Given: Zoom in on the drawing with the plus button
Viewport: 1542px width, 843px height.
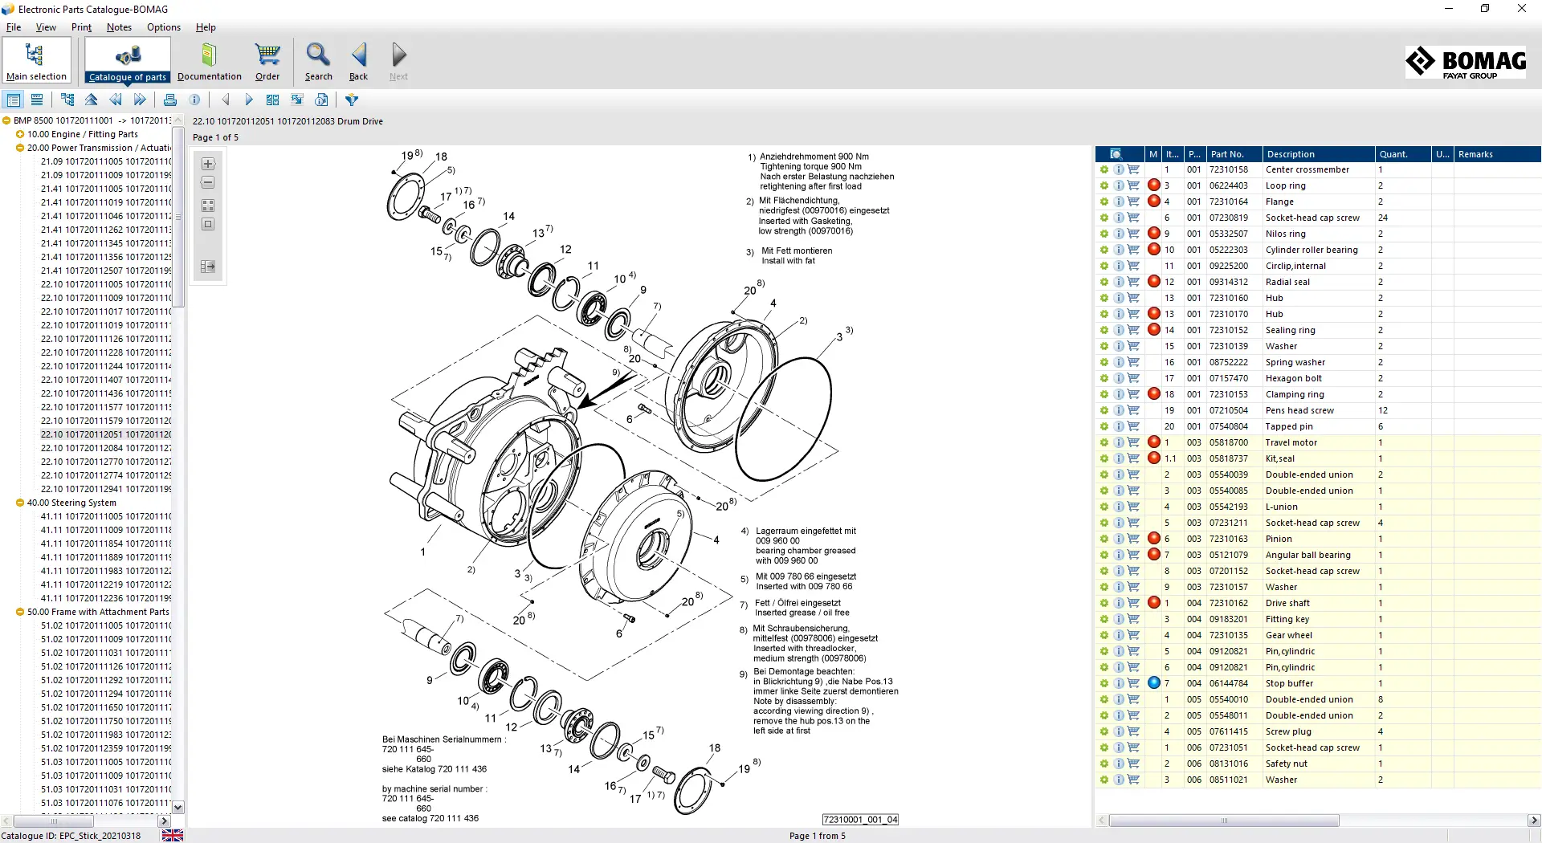Looking at the screenshot, I should pyautogui.click(x=208, y=164).
